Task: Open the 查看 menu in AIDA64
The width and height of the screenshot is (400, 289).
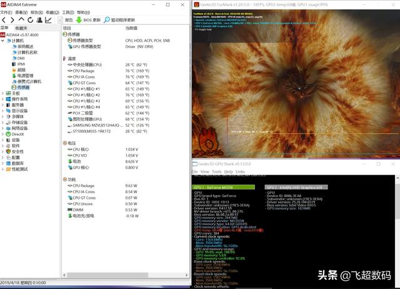Action: 21,13
